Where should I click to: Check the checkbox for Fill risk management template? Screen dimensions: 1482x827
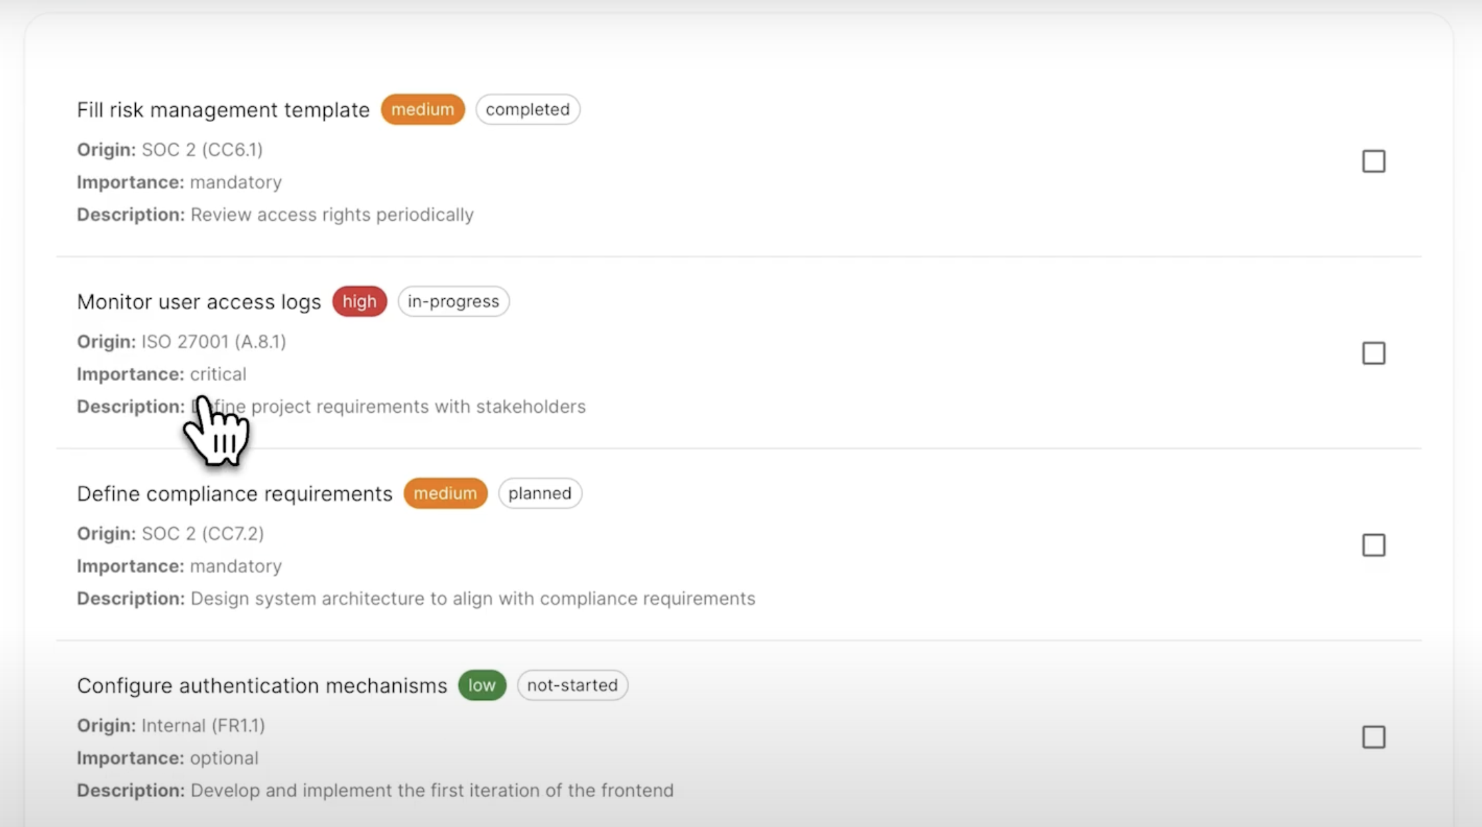(1373, 161)
